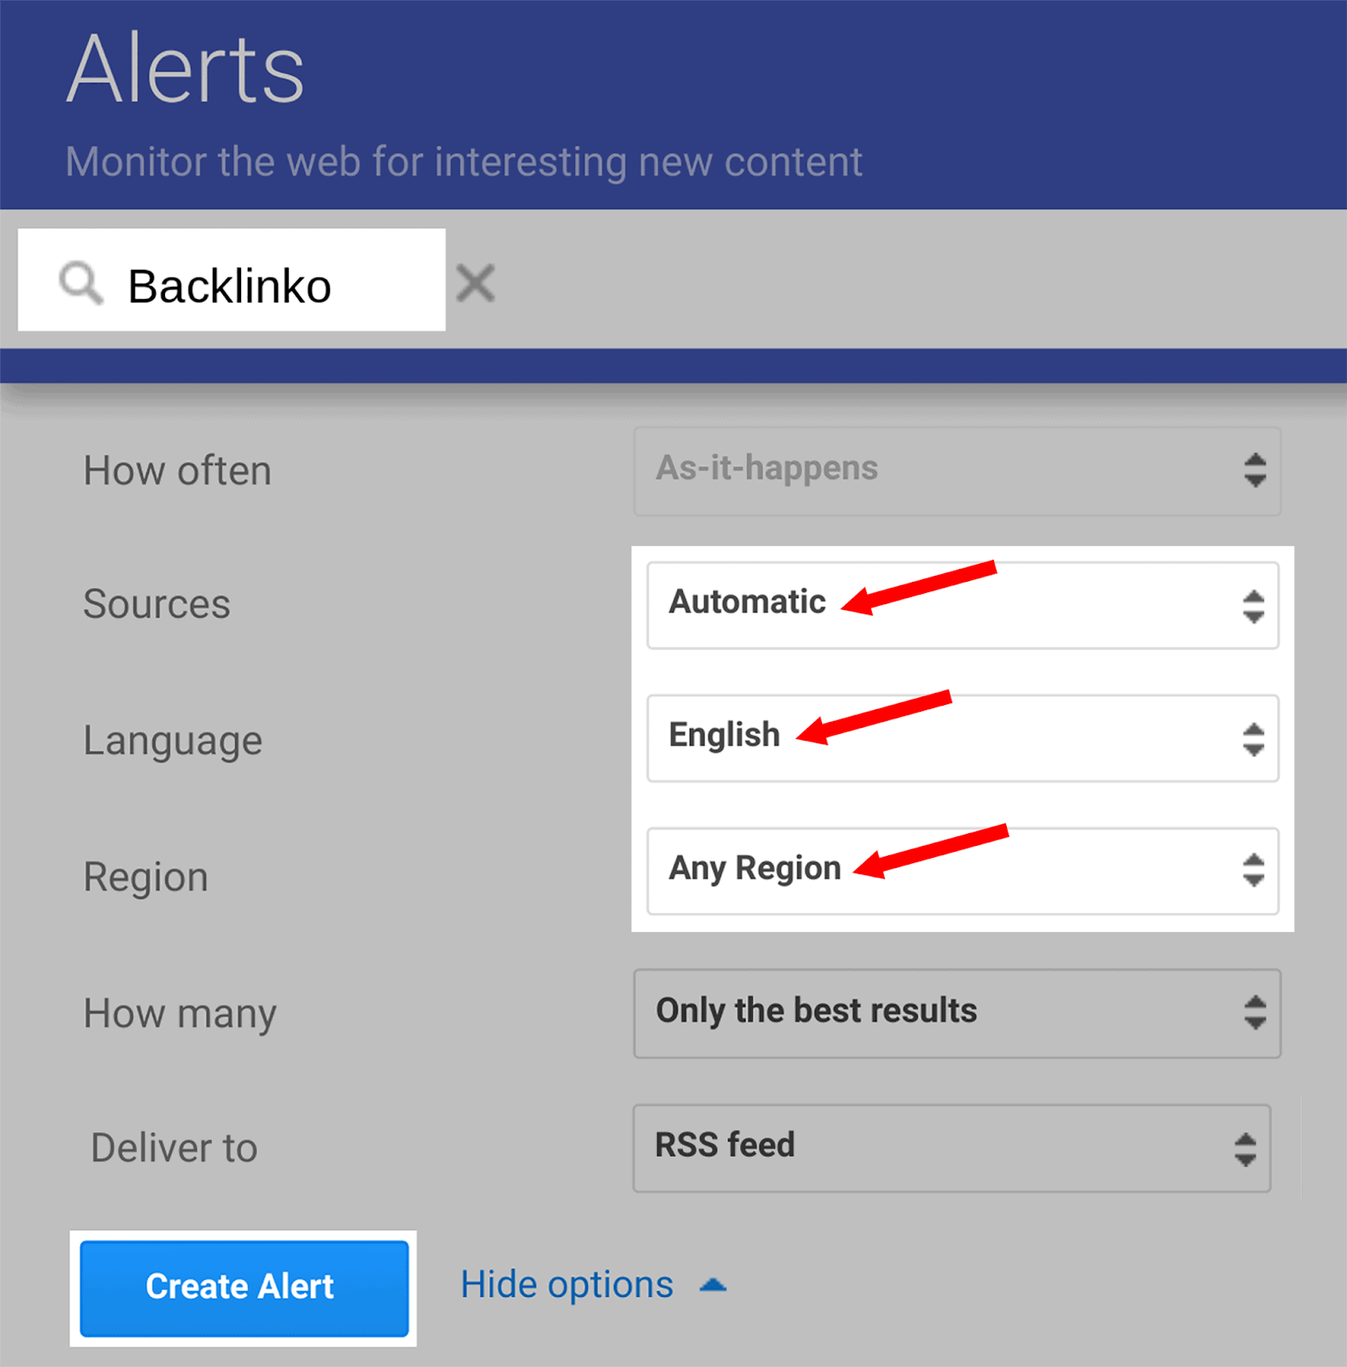Collapse options using Hide options
This screenshot has width=1347, height=1367.
(x=567, y=1285)
